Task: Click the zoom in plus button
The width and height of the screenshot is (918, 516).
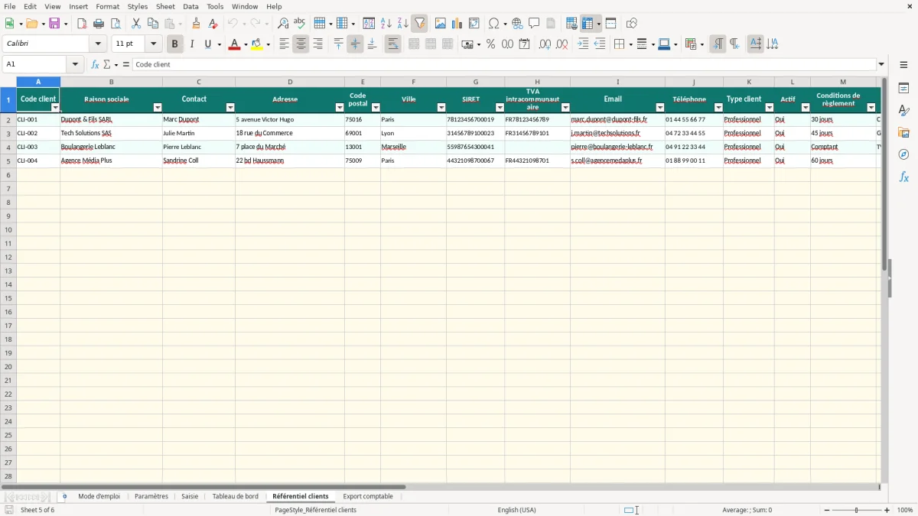Action: pyautogui.click(x=887, y=510)
